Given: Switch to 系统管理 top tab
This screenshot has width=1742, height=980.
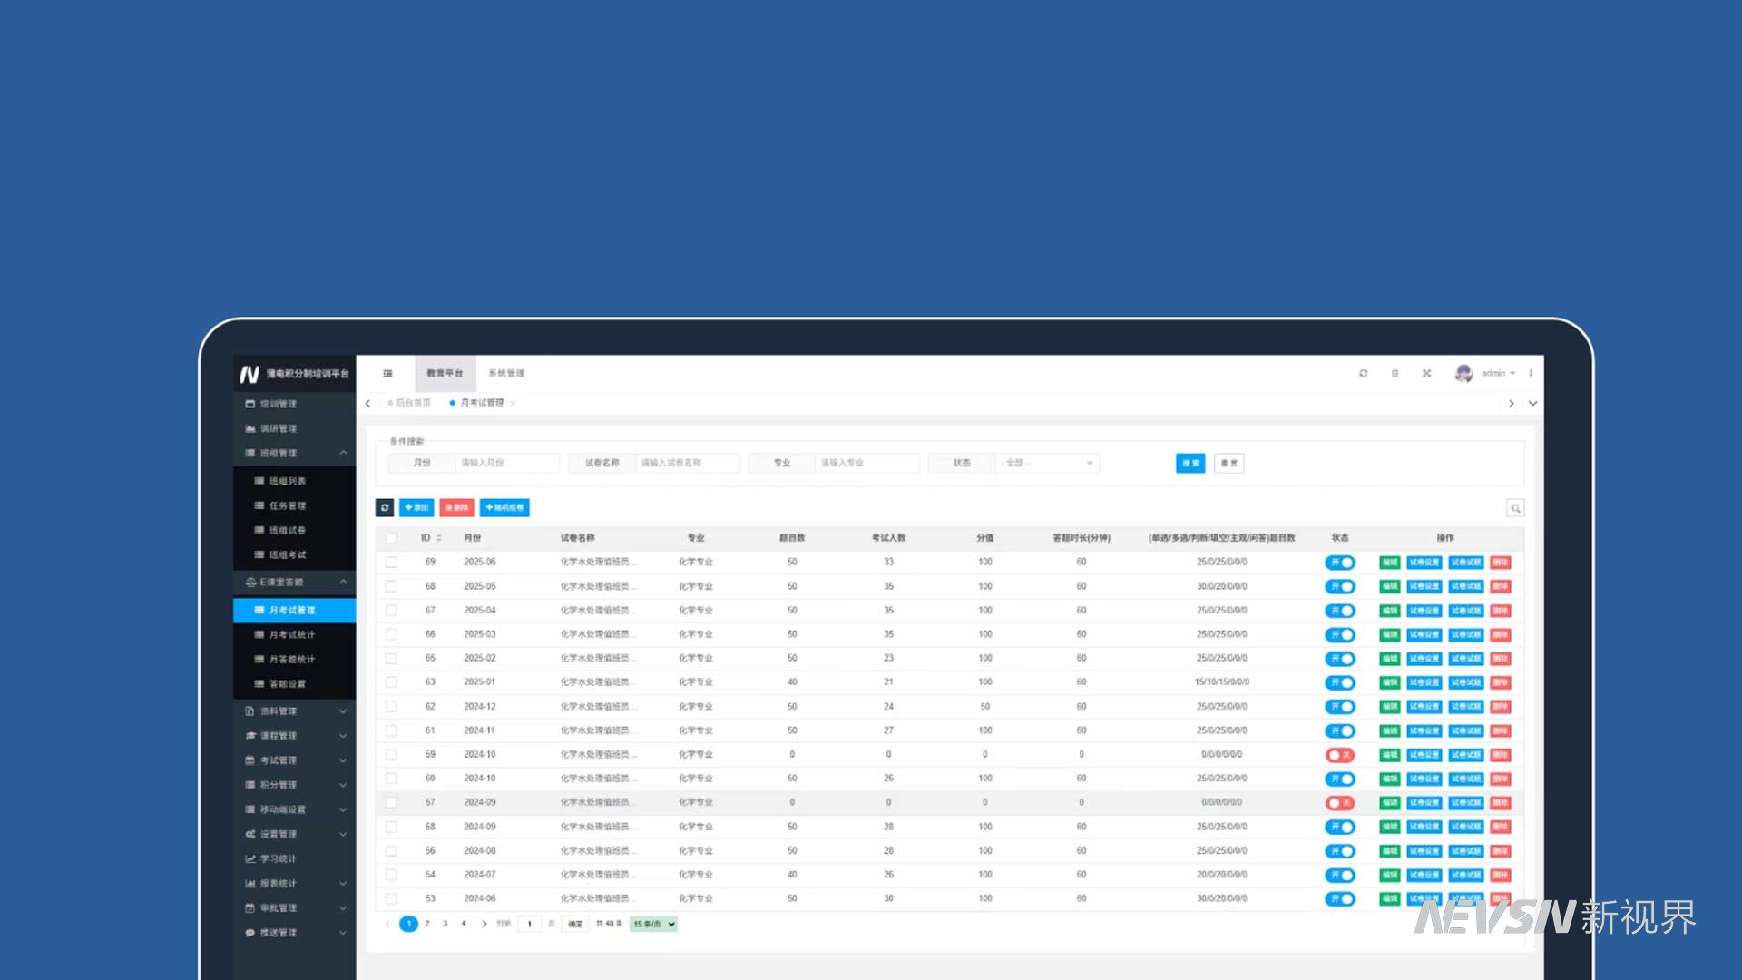Looking at the screenshot, I should pyautogui.click(x=506, y=373).
